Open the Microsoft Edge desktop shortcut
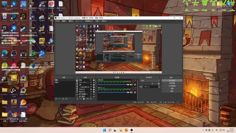This screenshot has height=133, width=236. tap(4, 55)
